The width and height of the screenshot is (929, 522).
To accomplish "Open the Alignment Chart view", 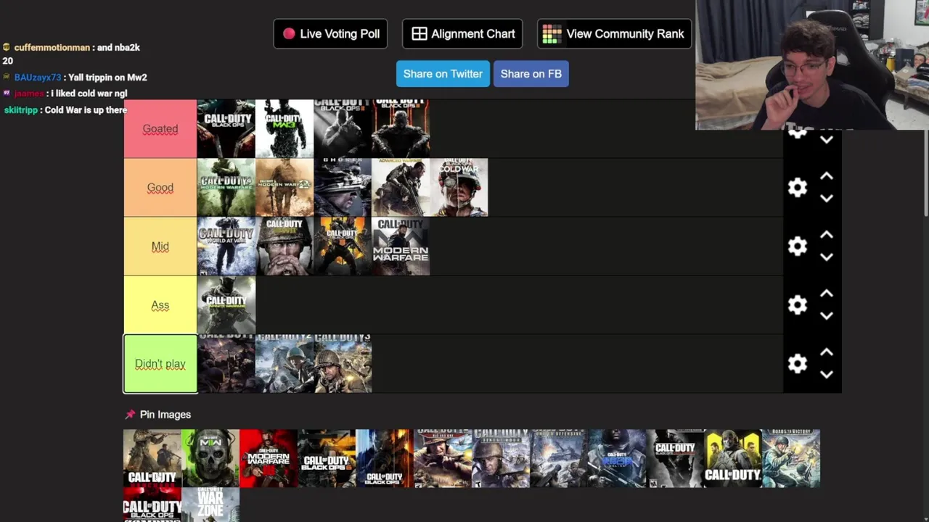I will [462, 34].
